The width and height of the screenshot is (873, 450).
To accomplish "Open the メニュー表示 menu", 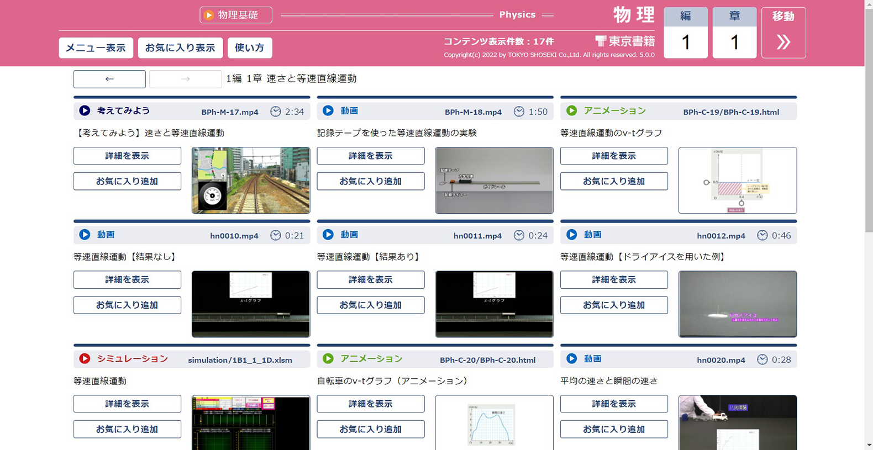I will [x=96, y=48].
